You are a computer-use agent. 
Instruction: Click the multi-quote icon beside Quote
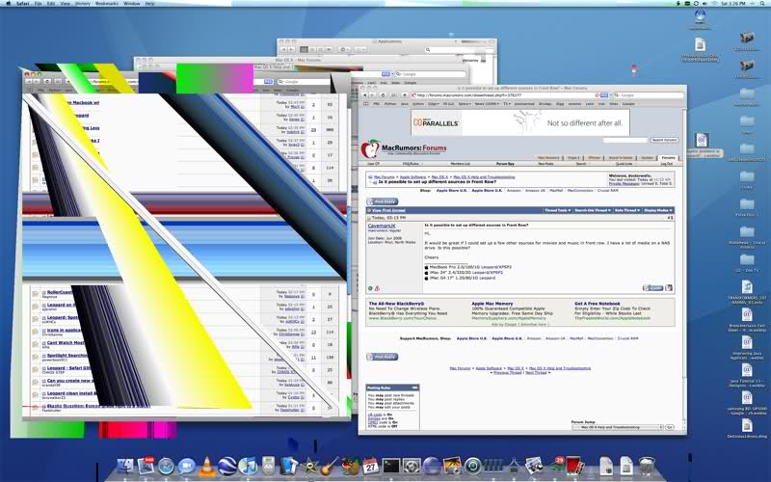pos(669,288)
